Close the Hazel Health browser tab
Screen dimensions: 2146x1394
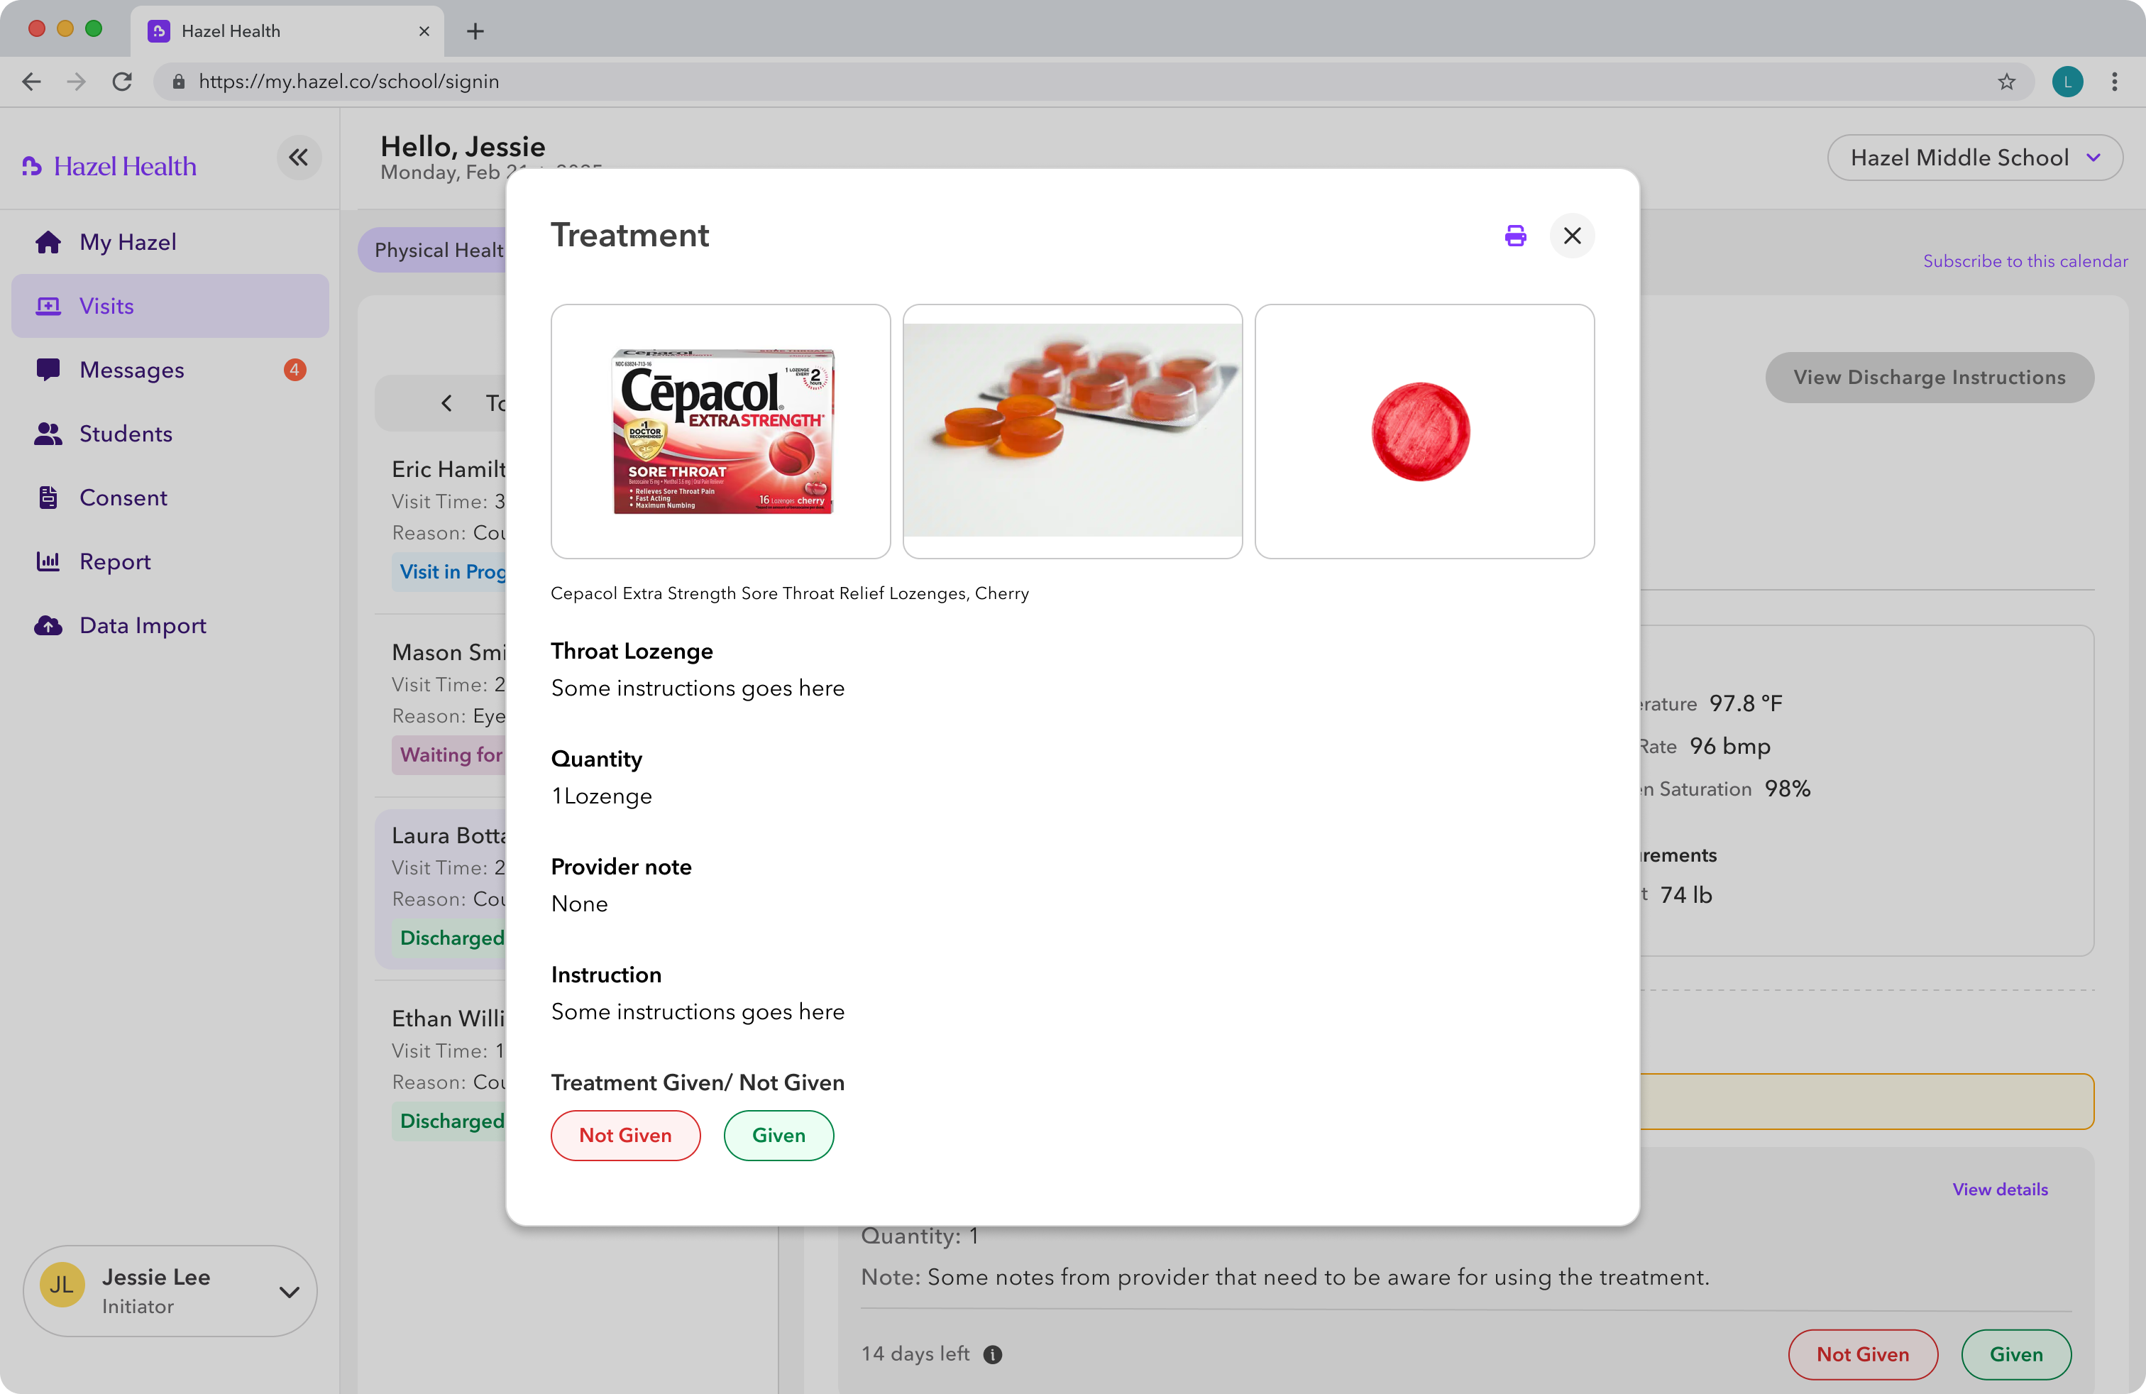pyautogui.click(x=424, y=31)
